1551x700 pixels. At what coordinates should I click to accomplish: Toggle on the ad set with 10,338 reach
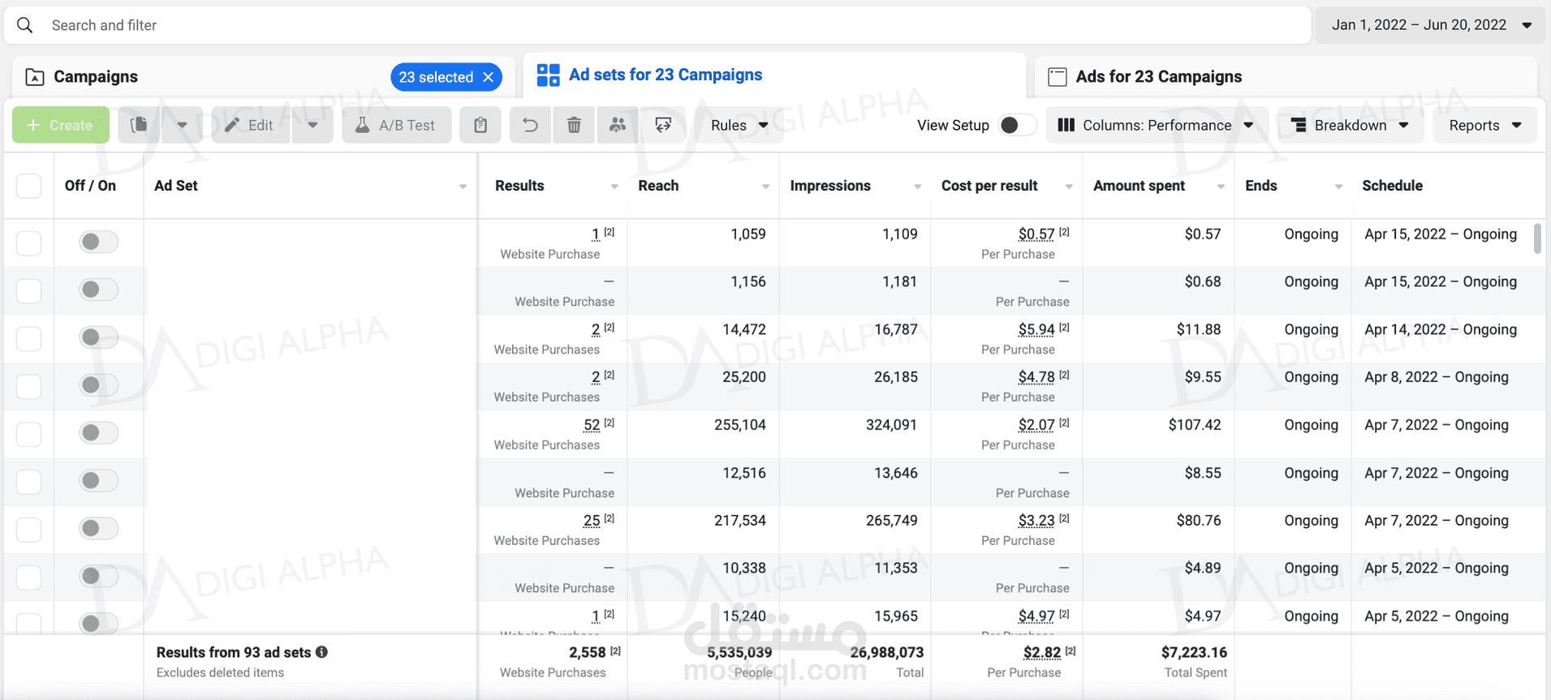(x=98, y=576)
